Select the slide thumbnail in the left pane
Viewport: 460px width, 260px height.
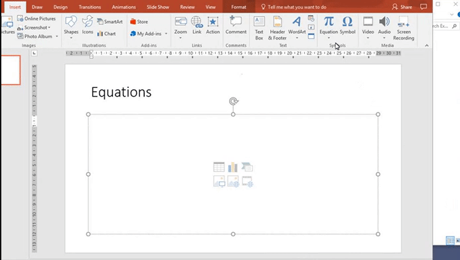(11, 70)
